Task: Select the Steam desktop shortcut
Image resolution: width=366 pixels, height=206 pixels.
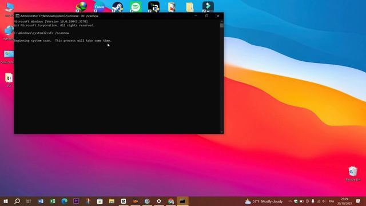Action: click(117, 6)
